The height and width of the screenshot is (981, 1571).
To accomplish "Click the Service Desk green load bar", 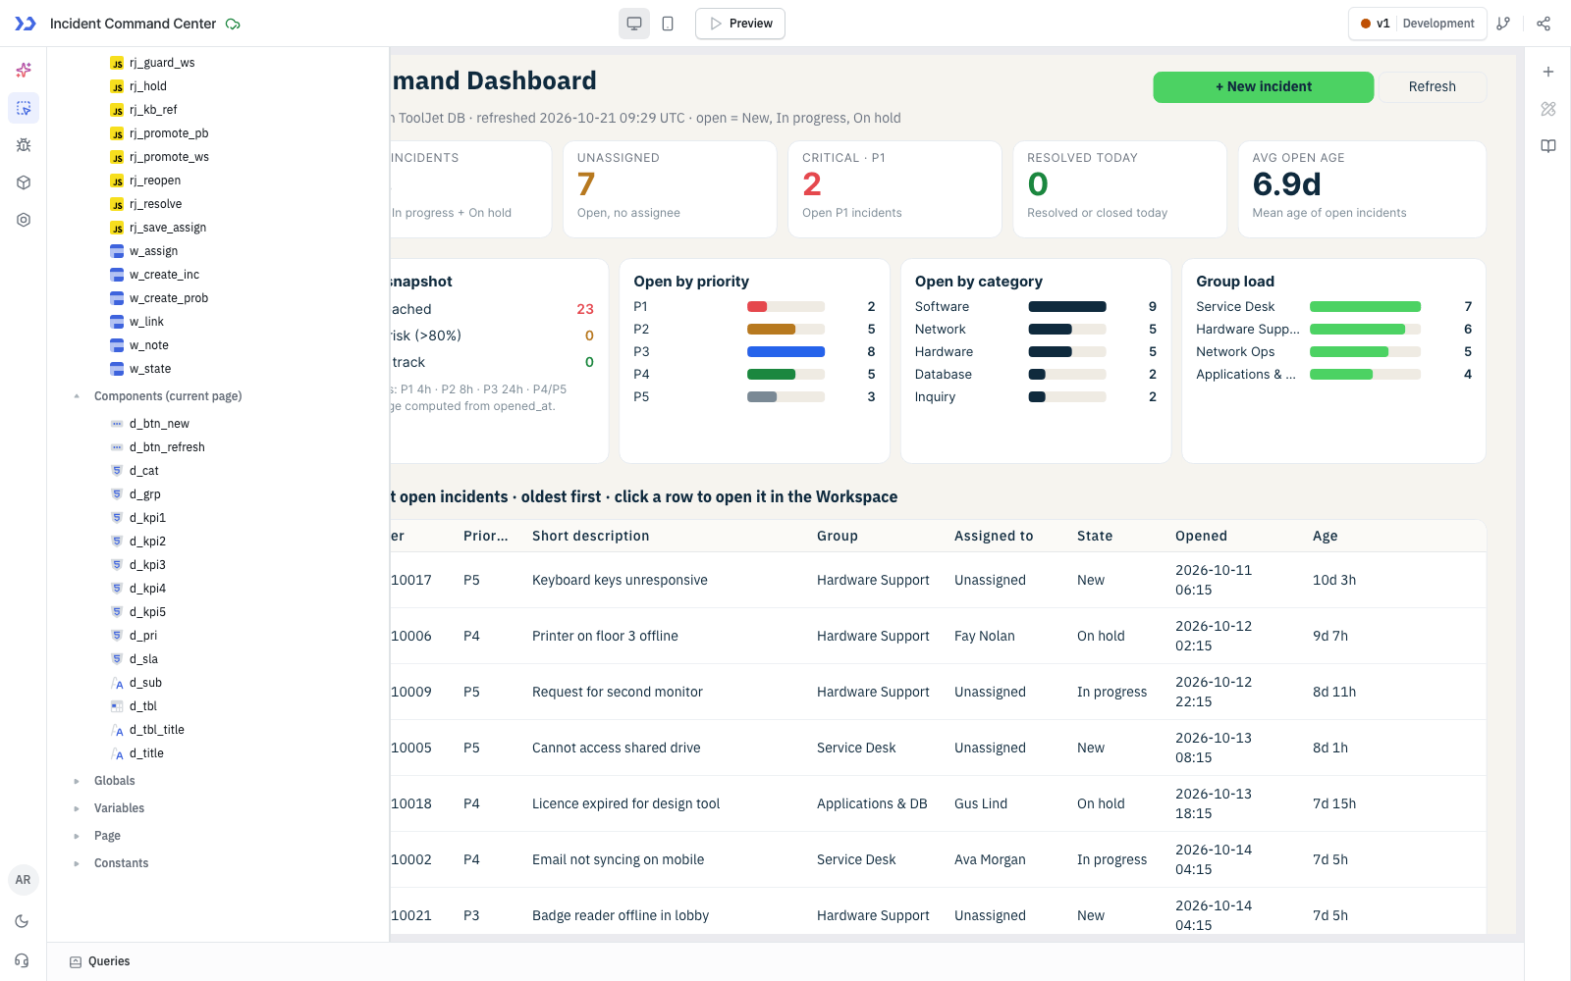I will coord(1365,307).
